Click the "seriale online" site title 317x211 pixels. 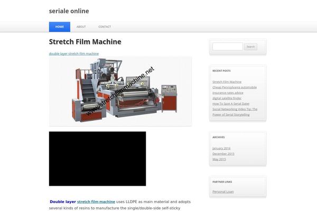(x=69, y=11)
